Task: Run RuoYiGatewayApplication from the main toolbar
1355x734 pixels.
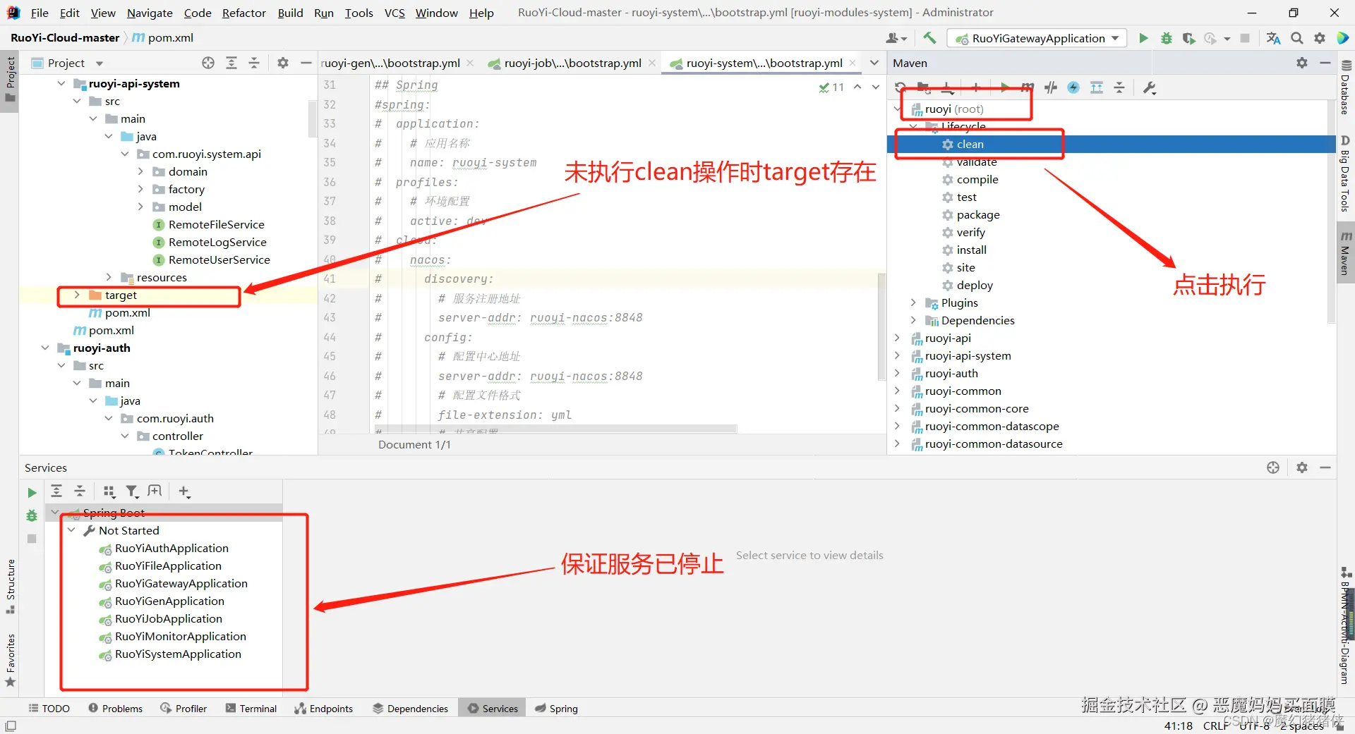Action: [1143, 38]
